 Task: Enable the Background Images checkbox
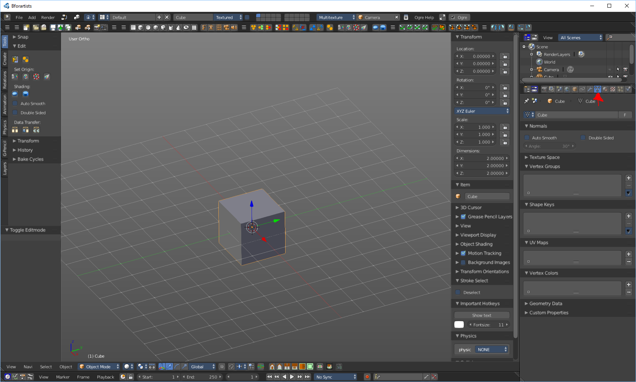click(463, 262)
